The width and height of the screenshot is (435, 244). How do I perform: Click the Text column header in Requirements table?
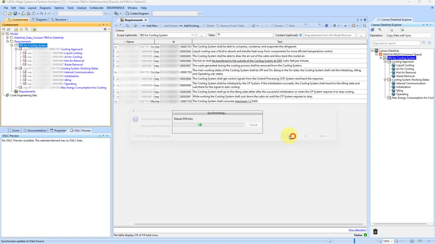280,42
